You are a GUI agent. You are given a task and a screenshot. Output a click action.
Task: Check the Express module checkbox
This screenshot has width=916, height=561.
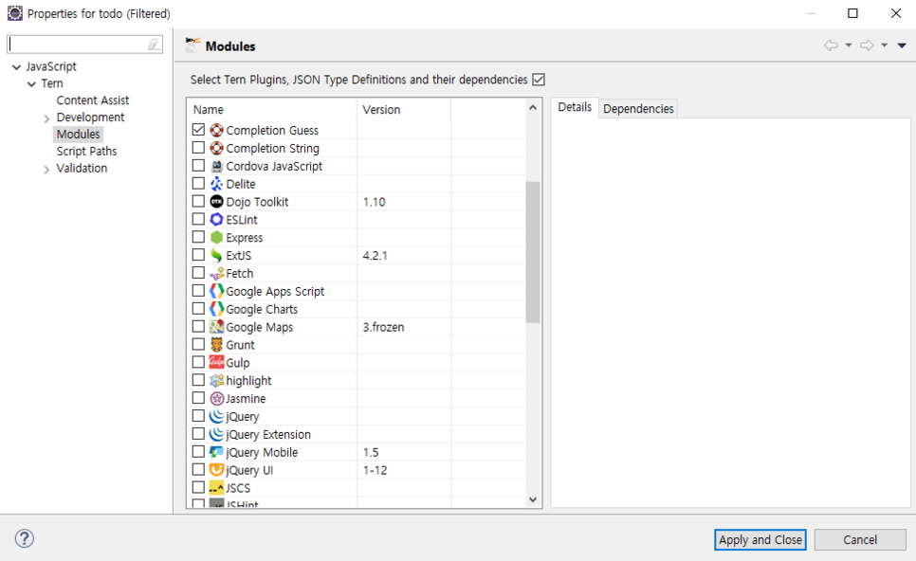pyautogui.click(x=198, y=236)
